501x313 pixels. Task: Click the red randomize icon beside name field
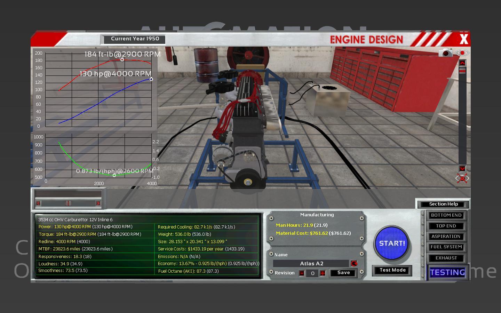(354, 264)
